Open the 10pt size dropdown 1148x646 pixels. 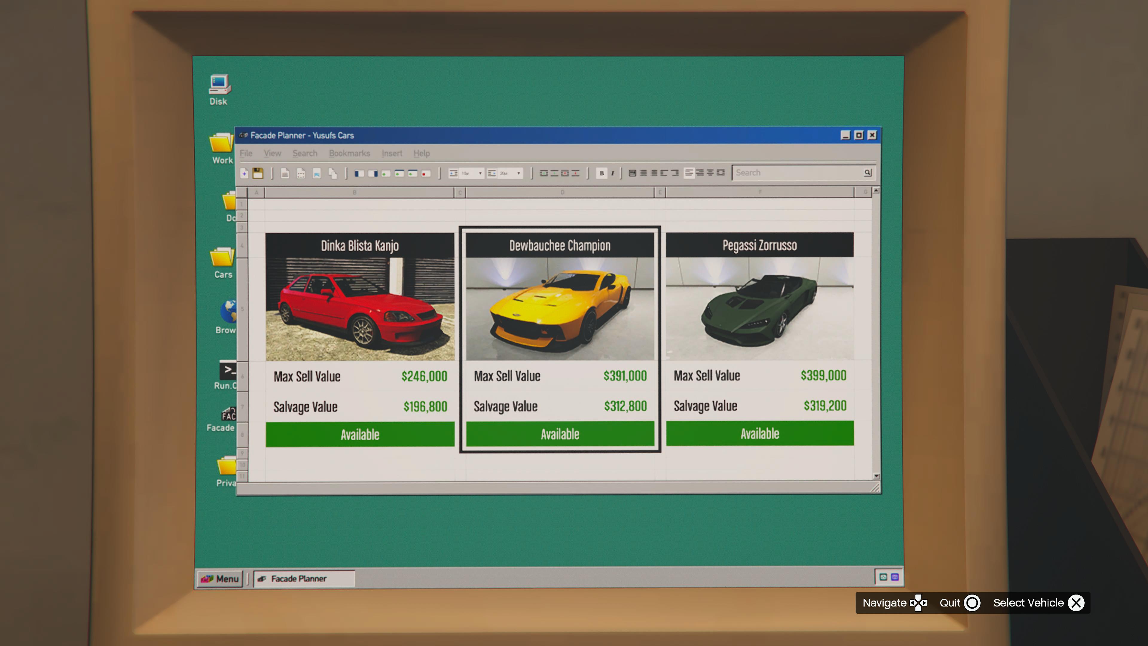point(480,173)
